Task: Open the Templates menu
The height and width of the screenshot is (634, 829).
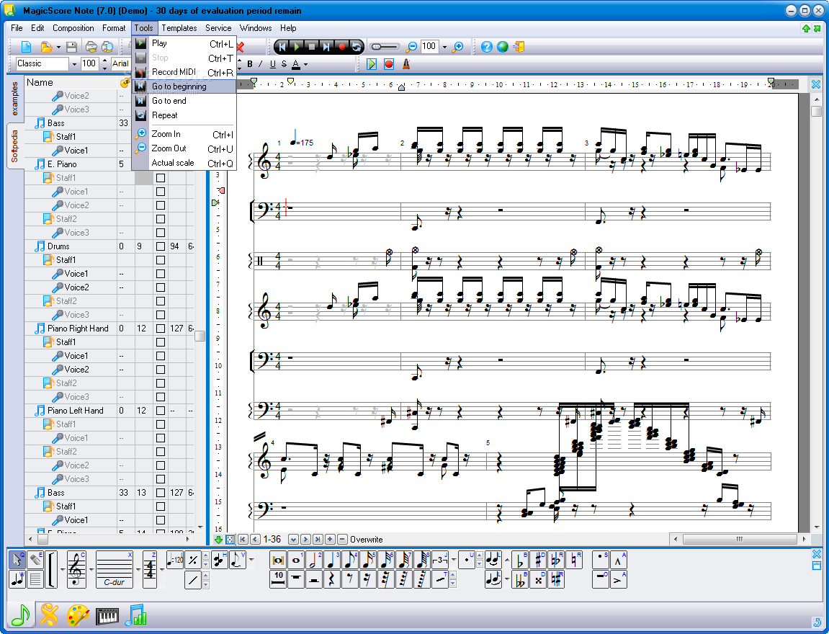Action: (x=179, y=28)
